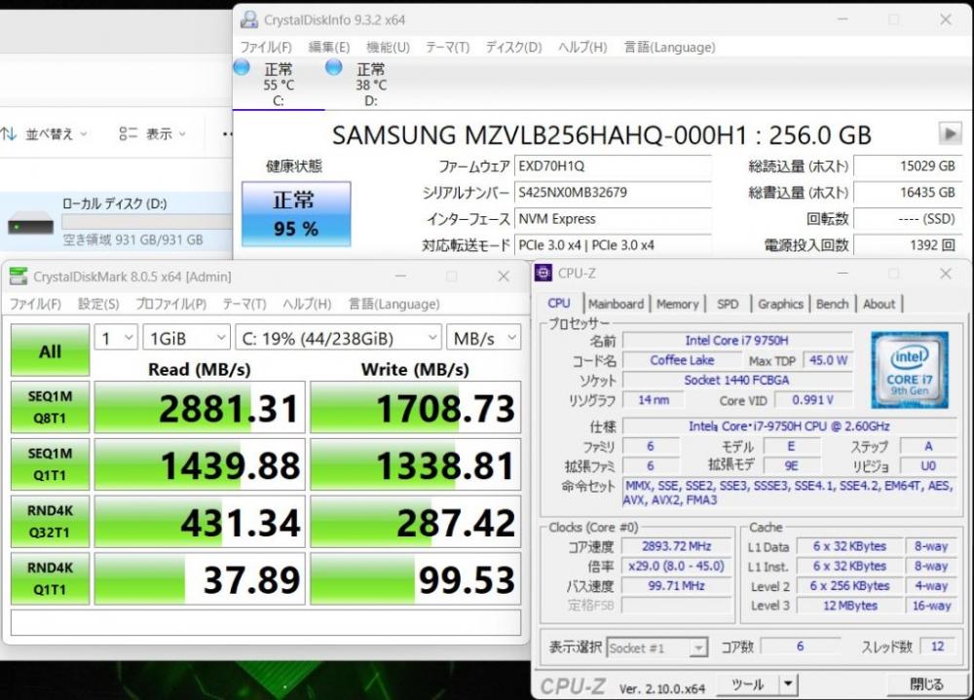Screen dimensions: 974x700
Task: Switch to the Bench tab in CPU-Z
Action: tap(833, 304)
